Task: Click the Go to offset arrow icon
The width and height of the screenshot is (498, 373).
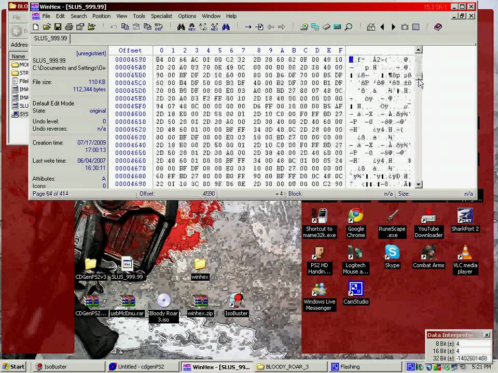Action: click(248, 27)
